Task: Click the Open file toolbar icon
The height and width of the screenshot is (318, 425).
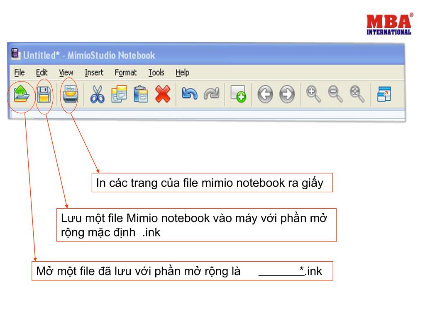Action: (x=22, y=94)
